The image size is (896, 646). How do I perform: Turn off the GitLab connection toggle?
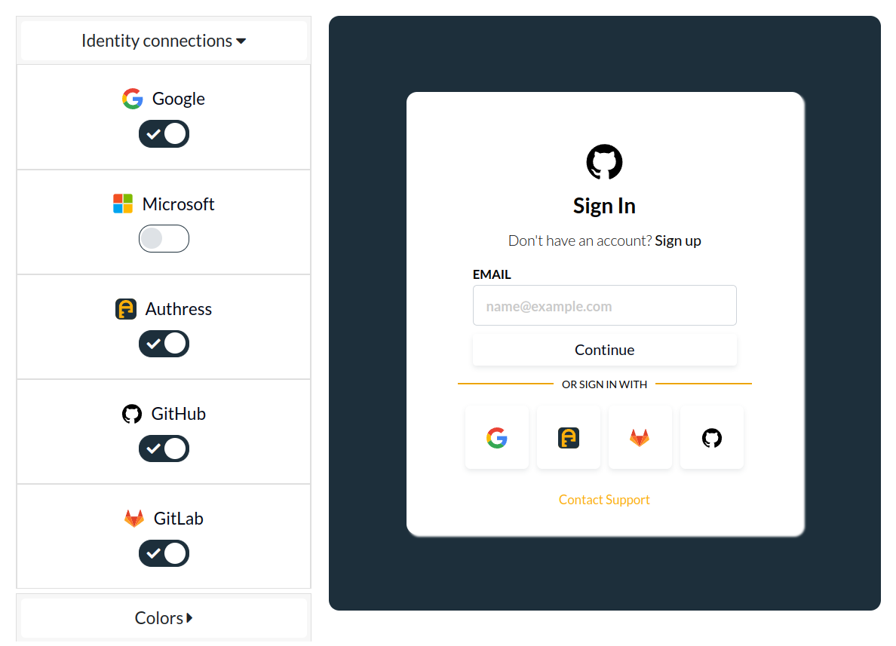point(164,553)
